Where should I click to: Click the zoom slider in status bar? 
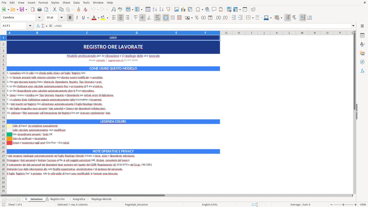coord(343,205)
